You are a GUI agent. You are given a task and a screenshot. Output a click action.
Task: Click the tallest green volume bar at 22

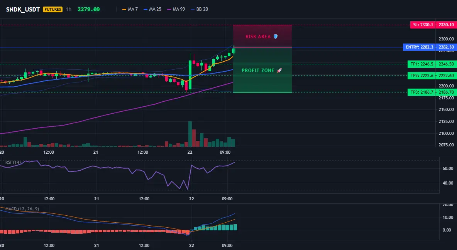pyautogui.click(x=190, y=134)
